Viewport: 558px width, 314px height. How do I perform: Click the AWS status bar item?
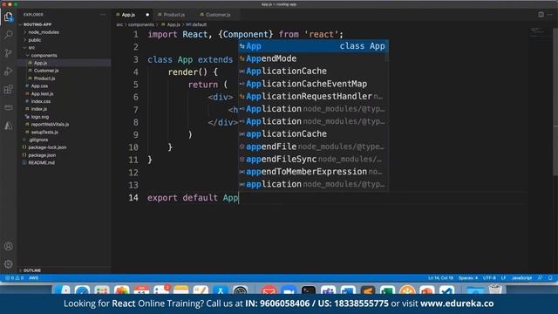coord(33,277)
